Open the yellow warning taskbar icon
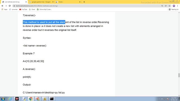Viewport: 180px width, 101px height. (x=45, y=99)
